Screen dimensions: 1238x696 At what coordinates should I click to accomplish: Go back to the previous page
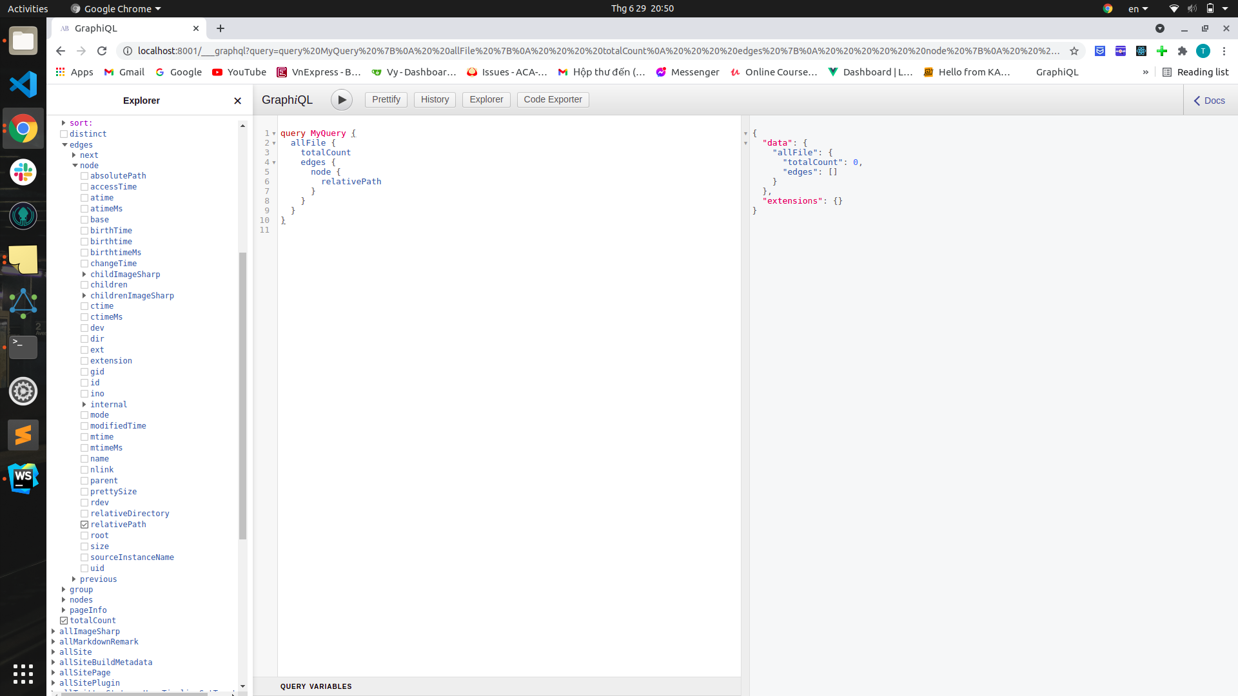tap(61, 51)
